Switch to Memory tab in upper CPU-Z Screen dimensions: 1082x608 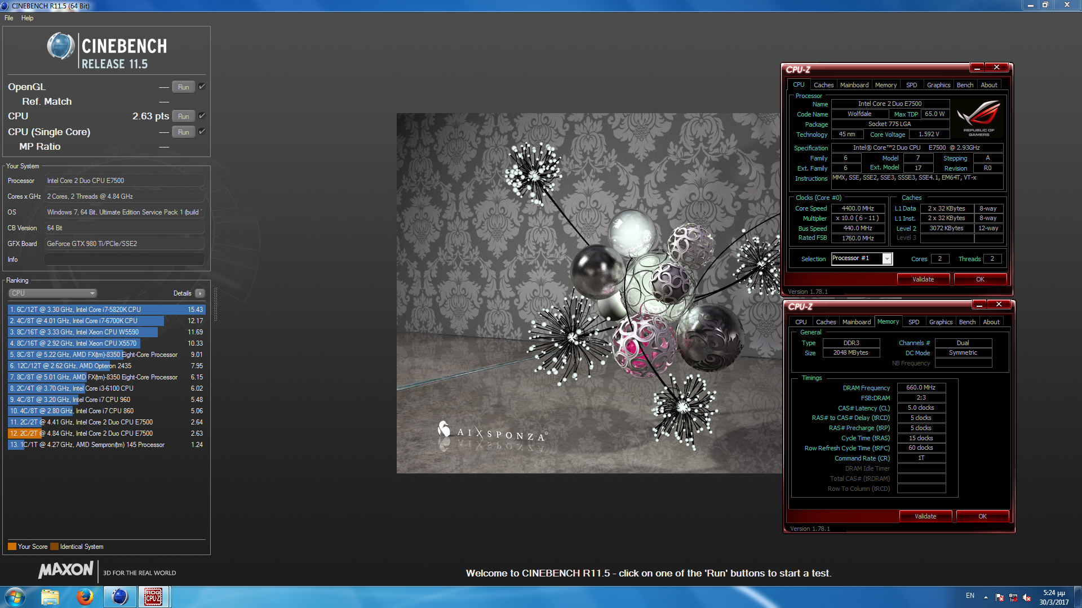tap(886, 85)
